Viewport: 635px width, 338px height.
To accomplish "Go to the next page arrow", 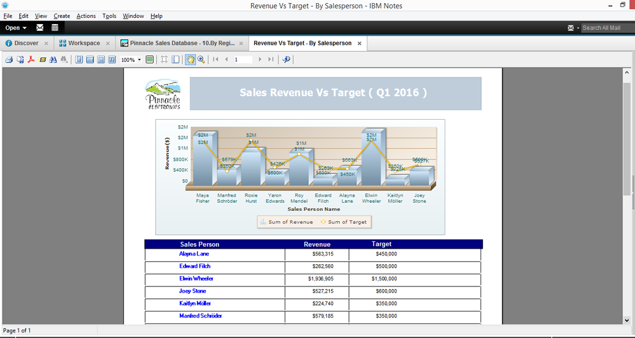I will (x=260, y=60).
